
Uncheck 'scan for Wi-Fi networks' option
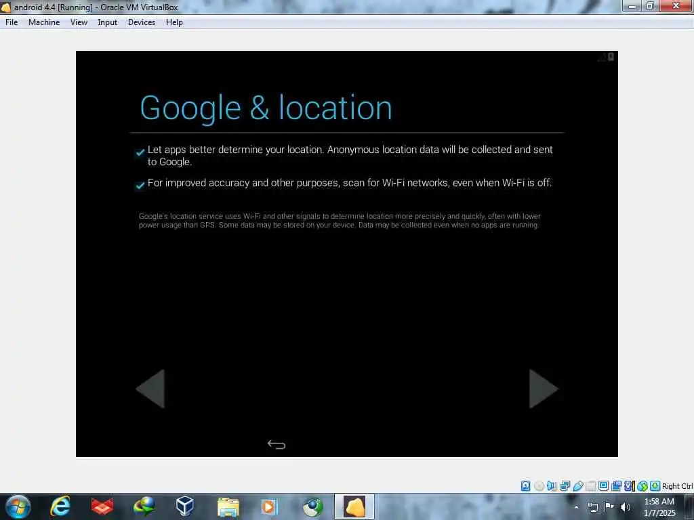click(140, 185)
